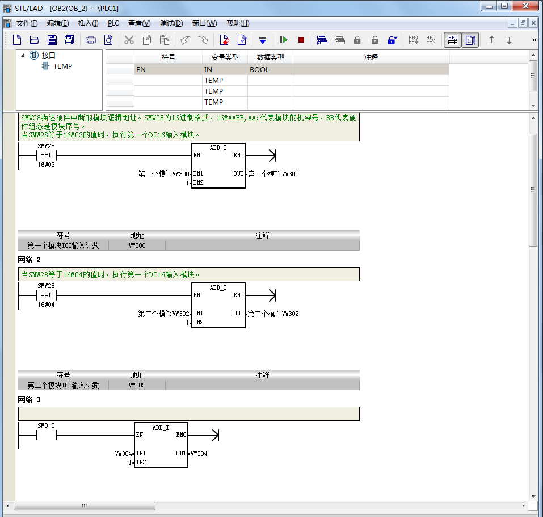Select the TEMP item in the interface tree
Image resolution: width=543 pixels, height=517 pixels.
62,66
